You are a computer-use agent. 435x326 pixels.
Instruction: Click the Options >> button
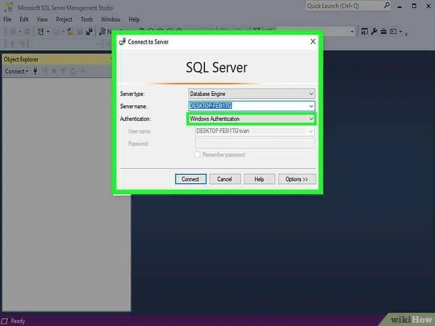tap(296, 179)
